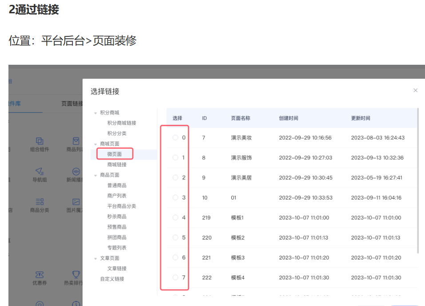
Task: Open the 商品分类 component icon
Action: click(40, 202)
